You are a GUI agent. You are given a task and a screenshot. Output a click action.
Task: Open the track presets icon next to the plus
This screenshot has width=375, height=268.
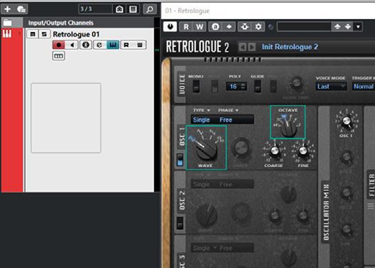(x=21, y=9)
